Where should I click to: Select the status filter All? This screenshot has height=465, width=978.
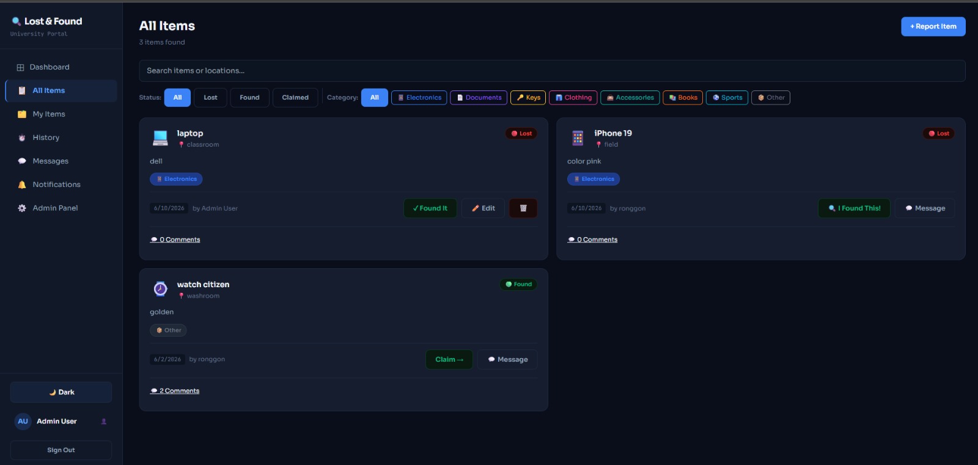tap(177, 98)
